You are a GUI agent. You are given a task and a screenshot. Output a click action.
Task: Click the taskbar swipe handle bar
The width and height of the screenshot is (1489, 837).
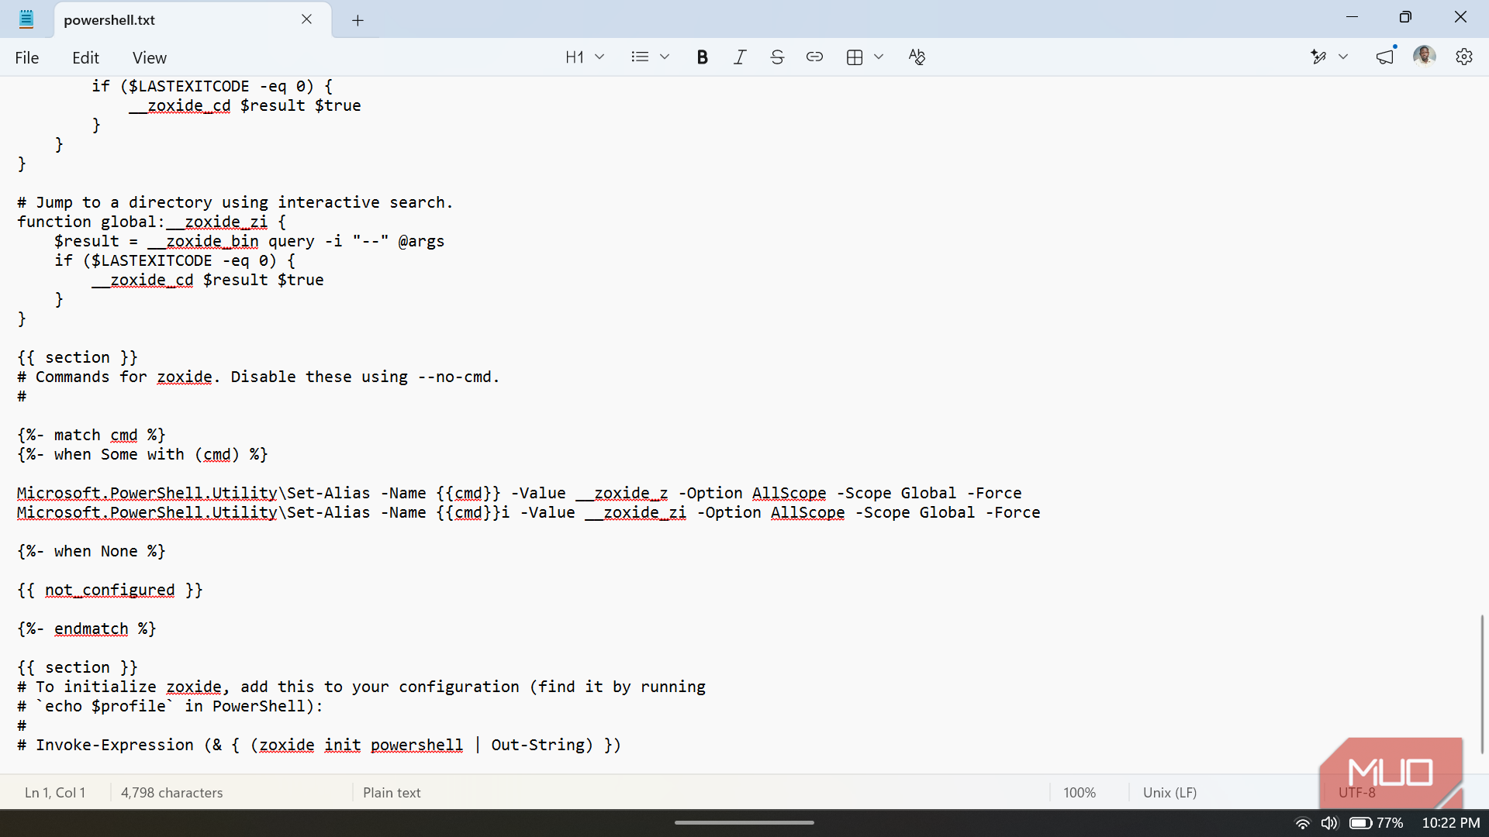pyautogui.click(x=744, y=822)
